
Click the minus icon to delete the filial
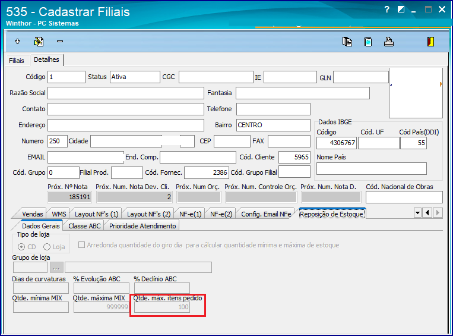point(60,42)
